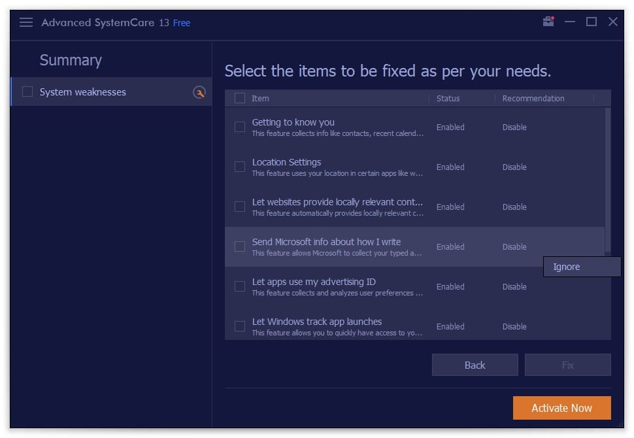Click the Fix button
The width and height of the screenshot is (634, 438).
click(568, 365)
